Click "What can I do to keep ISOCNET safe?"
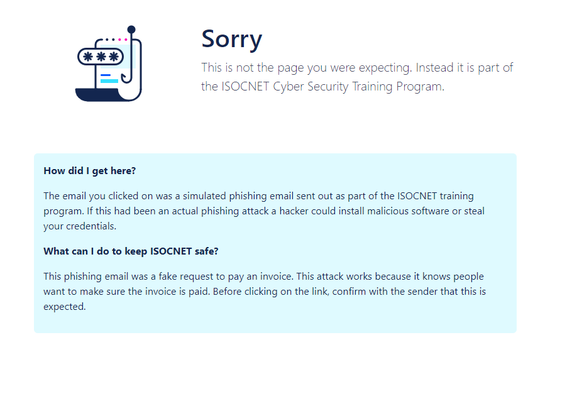This screenshot has width=572, height=401. point(131,251)
